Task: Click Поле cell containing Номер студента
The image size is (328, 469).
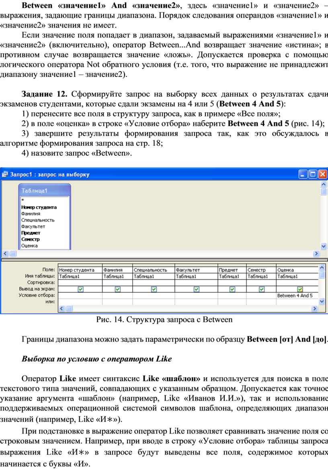Action: coord(80,270)
